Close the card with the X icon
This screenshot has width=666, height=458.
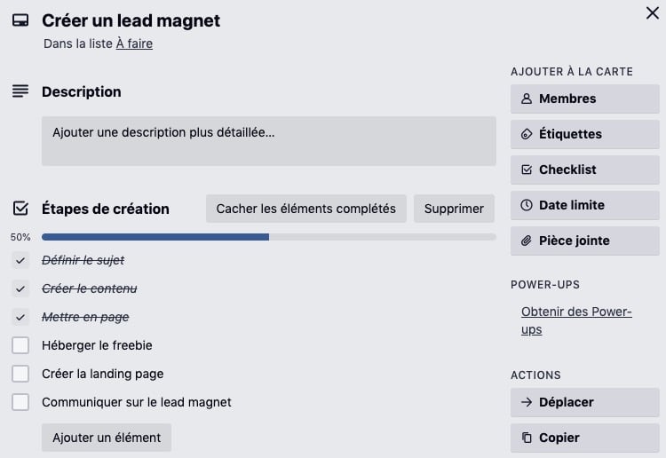point(652,12)
